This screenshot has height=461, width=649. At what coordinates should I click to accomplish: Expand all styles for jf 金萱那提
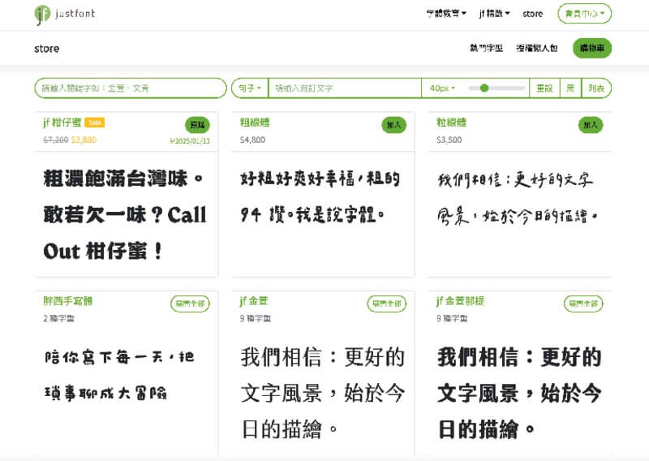pyautogui.click(x=583, y=304)
